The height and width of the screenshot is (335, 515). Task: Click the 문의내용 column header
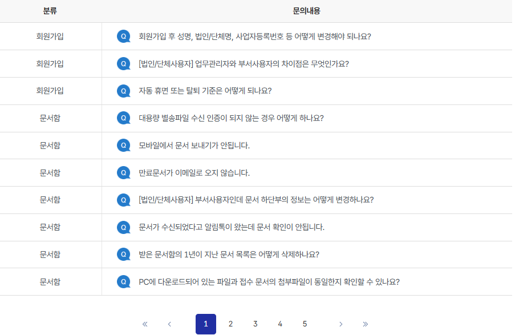pos(306,11)
